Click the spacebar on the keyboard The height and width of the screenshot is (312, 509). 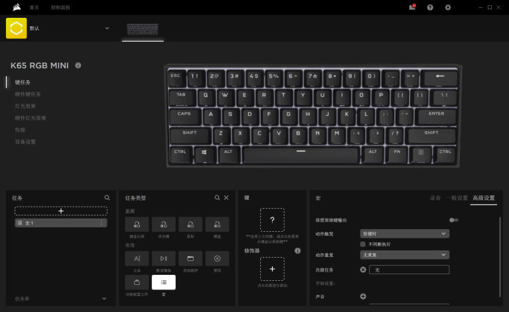click(301, 154)
